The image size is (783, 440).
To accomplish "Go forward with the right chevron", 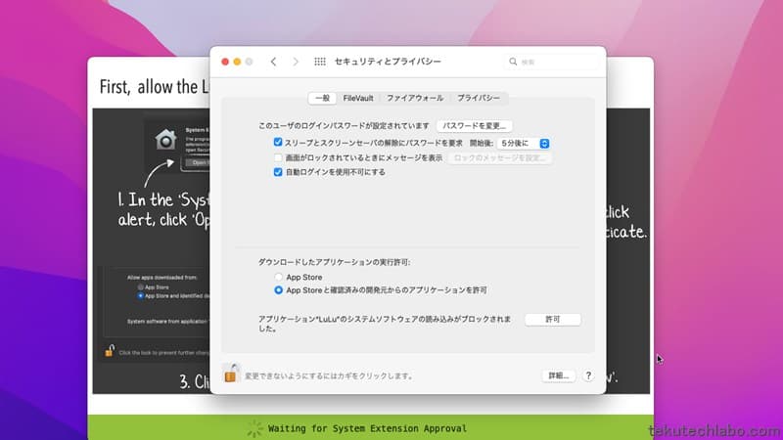I will coord(296,62).
